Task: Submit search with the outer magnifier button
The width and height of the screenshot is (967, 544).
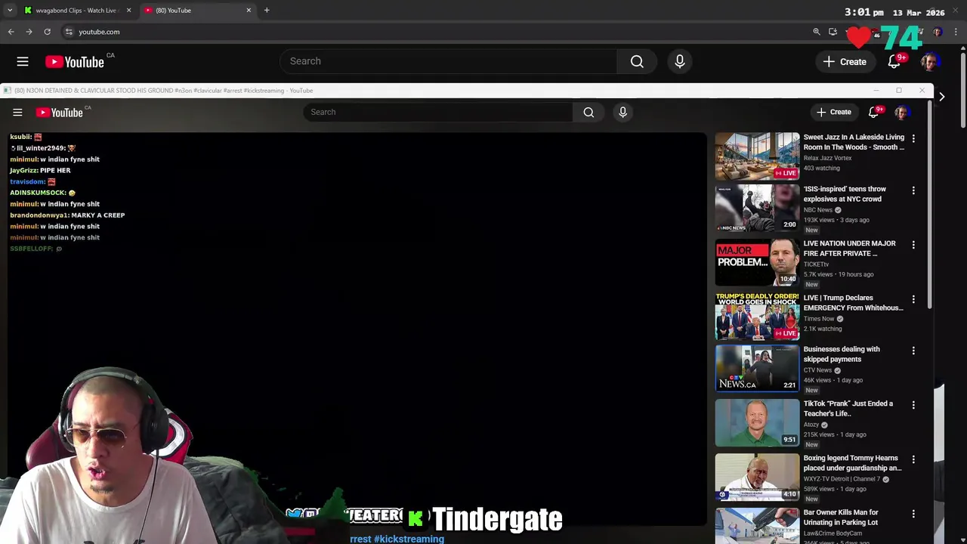Action: (x=637, y=61)
